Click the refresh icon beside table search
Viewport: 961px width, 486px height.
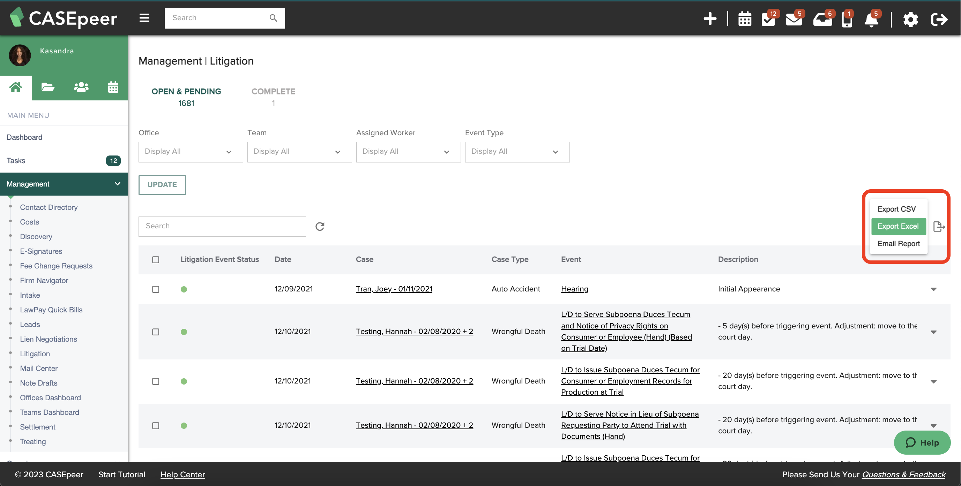[x=320, y=226]
